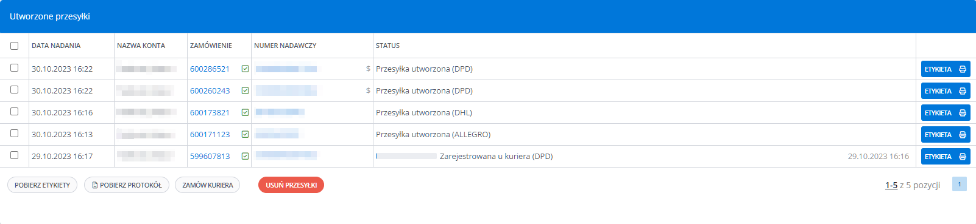976x224 pixels.
Task: Go to page 1 in pagination
Action: pos(960,185)
